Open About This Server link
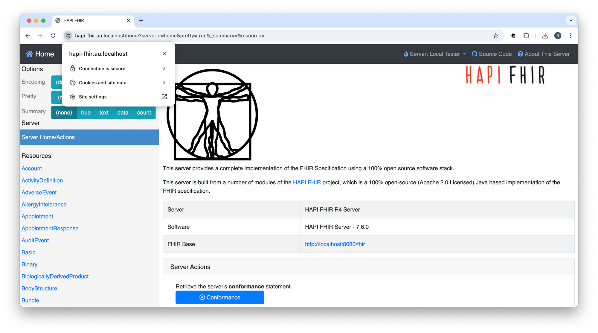598x333 pixels. [x=544, y=54]
